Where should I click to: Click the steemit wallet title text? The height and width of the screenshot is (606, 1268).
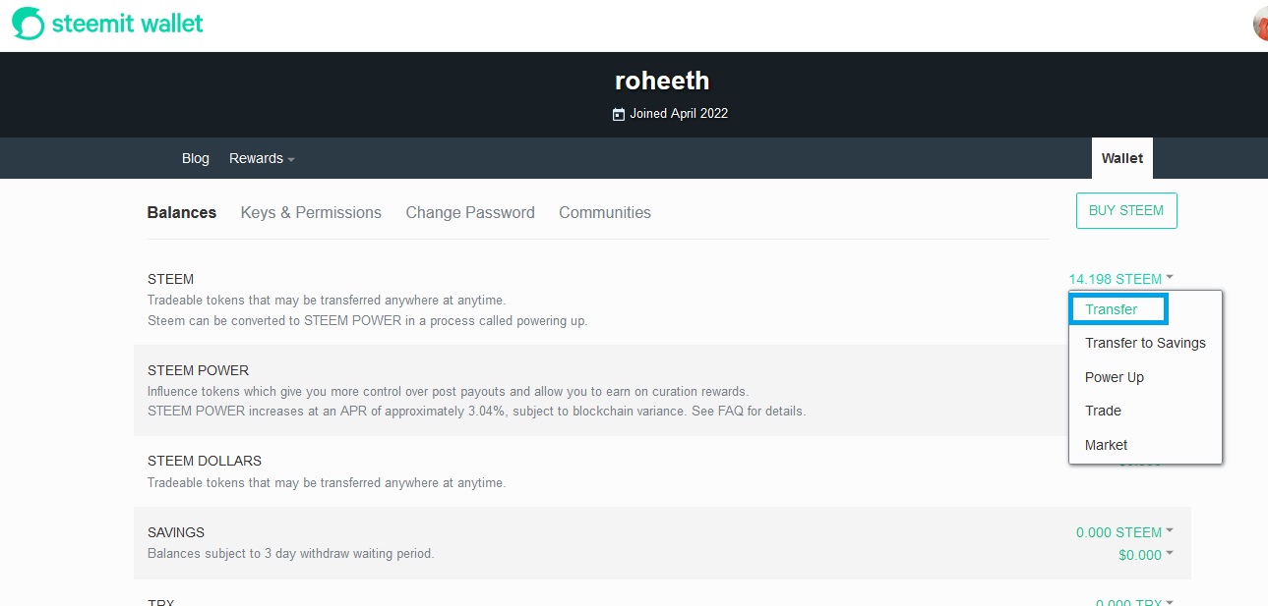pyautogui.click(x=128, y=23)
